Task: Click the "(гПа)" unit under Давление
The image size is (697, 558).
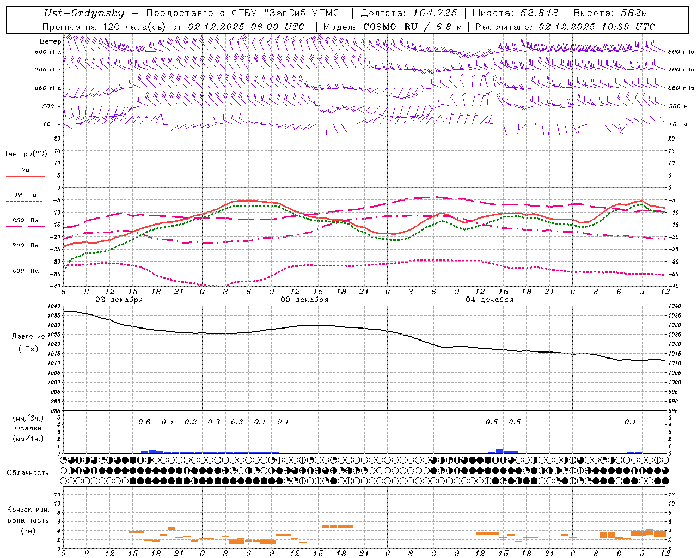Action: [x=29, y=349]
